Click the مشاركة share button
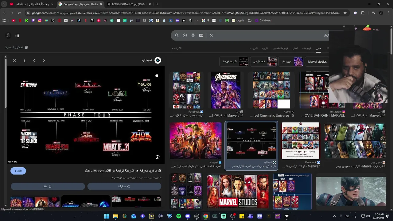The width and height of the screenshot is (393, 221). (x=124, y=186)
